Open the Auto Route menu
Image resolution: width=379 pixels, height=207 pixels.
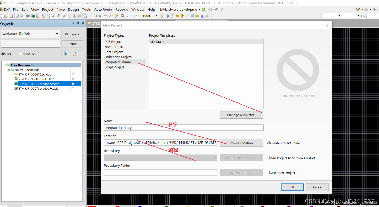[x=103, y=10]
